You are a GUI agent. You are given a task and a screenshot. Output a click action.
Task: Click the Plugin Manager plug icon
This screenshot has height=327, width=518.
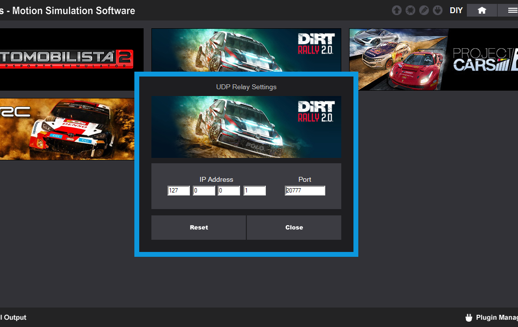tap(469, 318)
